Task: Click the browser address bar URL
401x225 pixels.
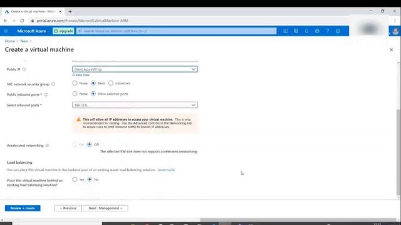Action: [82, 21]
